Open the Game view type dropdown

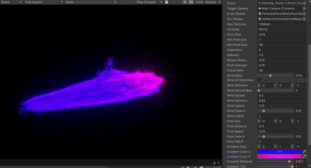point(11,2)
